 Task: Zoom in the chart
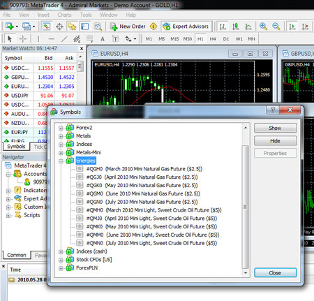[263, 27]
